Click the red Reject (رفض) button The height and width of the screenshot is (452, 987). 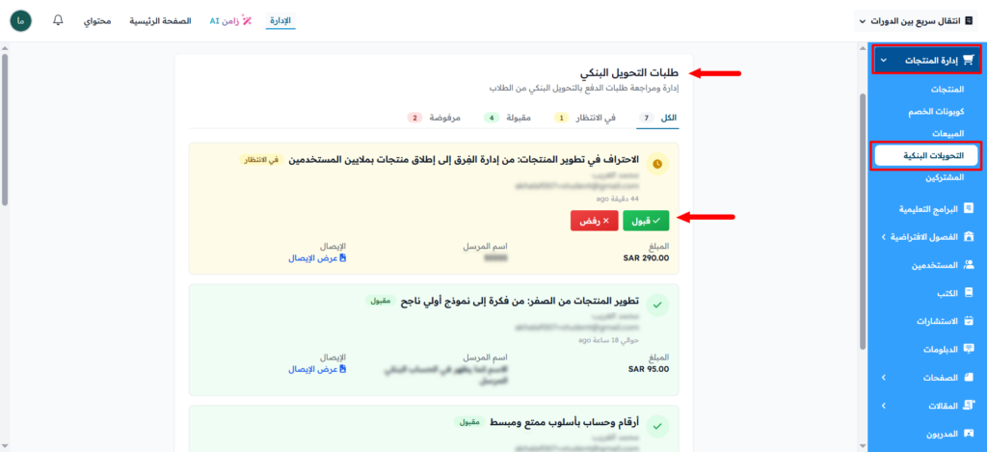[x=595, y=221]
